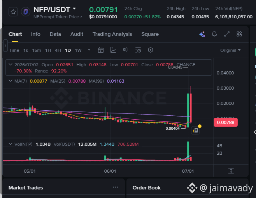Open chart display settings list icon
Viewport: 256px width, 198px height.
tap(138, 50)
